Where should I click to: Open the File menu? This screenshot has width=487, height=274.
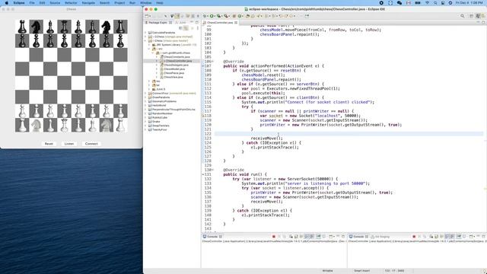[32, 3]
